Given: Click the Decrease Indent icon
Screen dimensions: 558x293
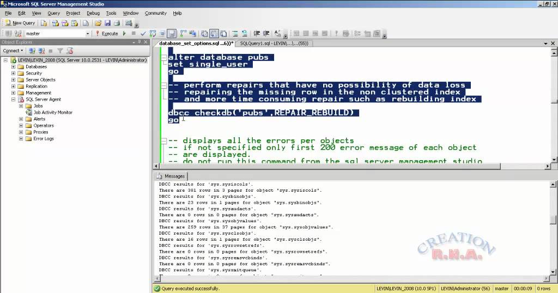Looking at the screenshot, I should click(257, 33).
